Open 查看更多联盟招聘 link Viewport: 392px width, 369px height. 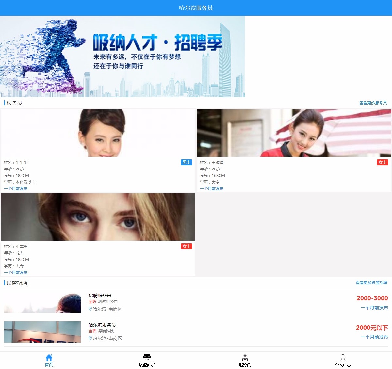click(x=371, y=283)
